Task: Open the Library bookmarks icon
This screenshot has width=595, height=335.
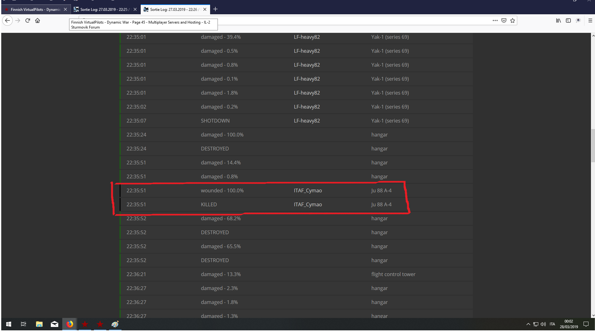Action: pyautogui.click(x=558, y=20)
